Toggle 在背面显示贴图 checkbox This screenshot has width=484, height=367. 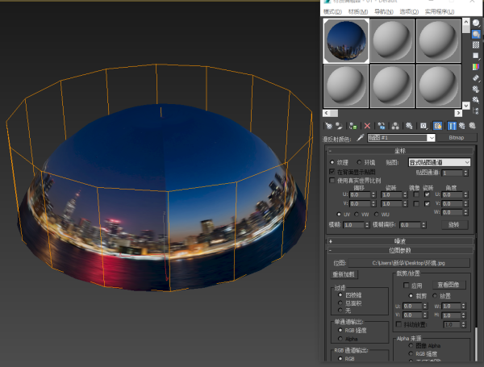(x=332, y=172)
